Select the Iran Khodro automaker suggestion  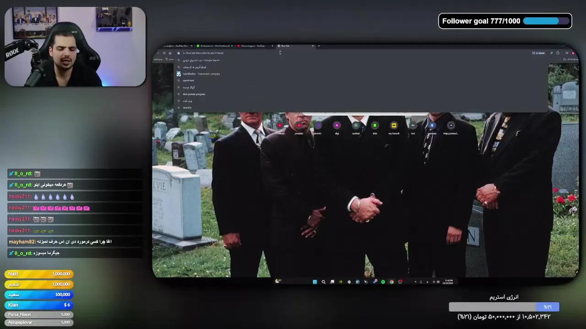362,74
